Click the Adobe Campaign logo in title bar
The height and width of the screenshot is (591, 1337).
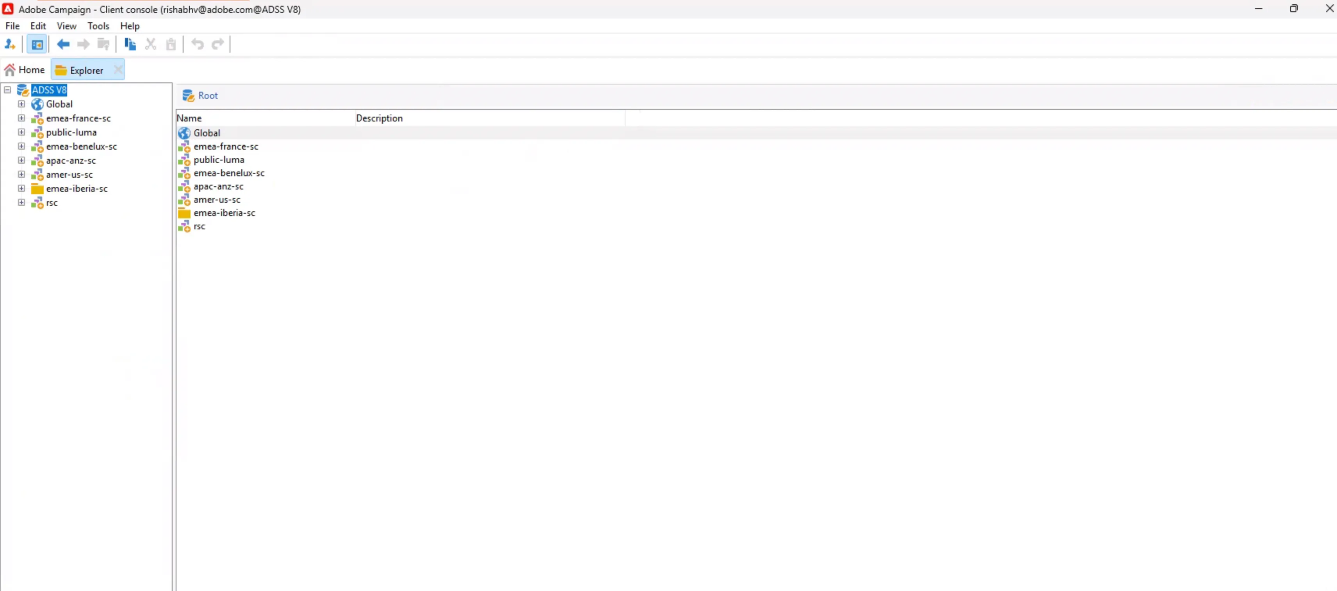pyautogui.click(x=8, y=9)
